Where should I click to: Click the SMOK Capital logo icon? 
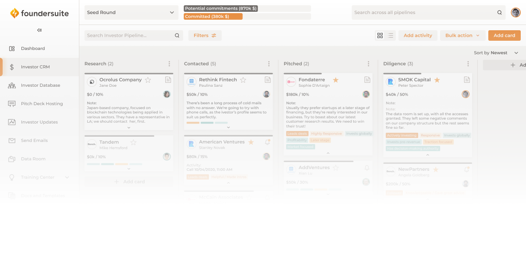391,81
